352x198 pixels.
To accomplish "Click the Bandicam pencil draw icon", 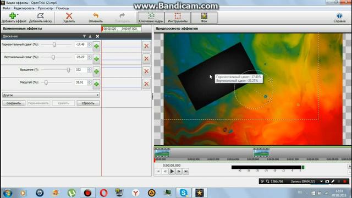I will coord(333,181).
